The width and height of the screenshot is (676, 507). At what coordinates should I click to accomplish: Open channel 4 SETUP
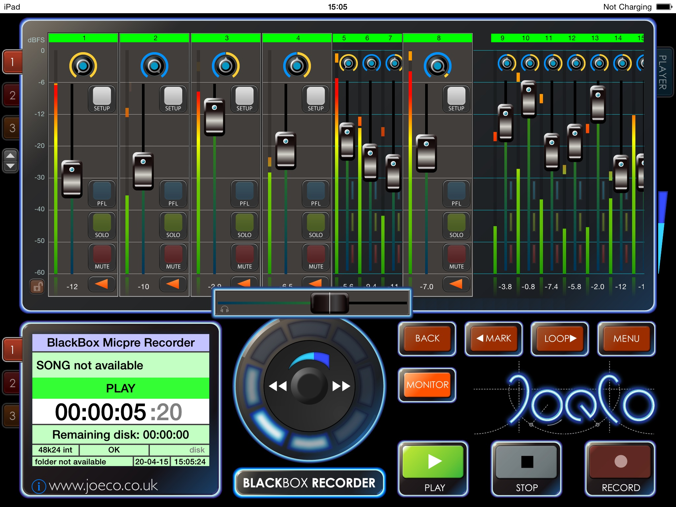[x=316, y=99]
